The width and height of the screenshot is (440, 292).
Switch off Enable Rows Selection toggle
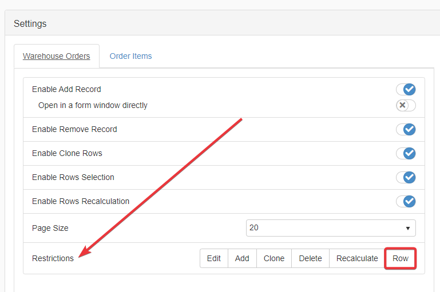tap(406, 178)
